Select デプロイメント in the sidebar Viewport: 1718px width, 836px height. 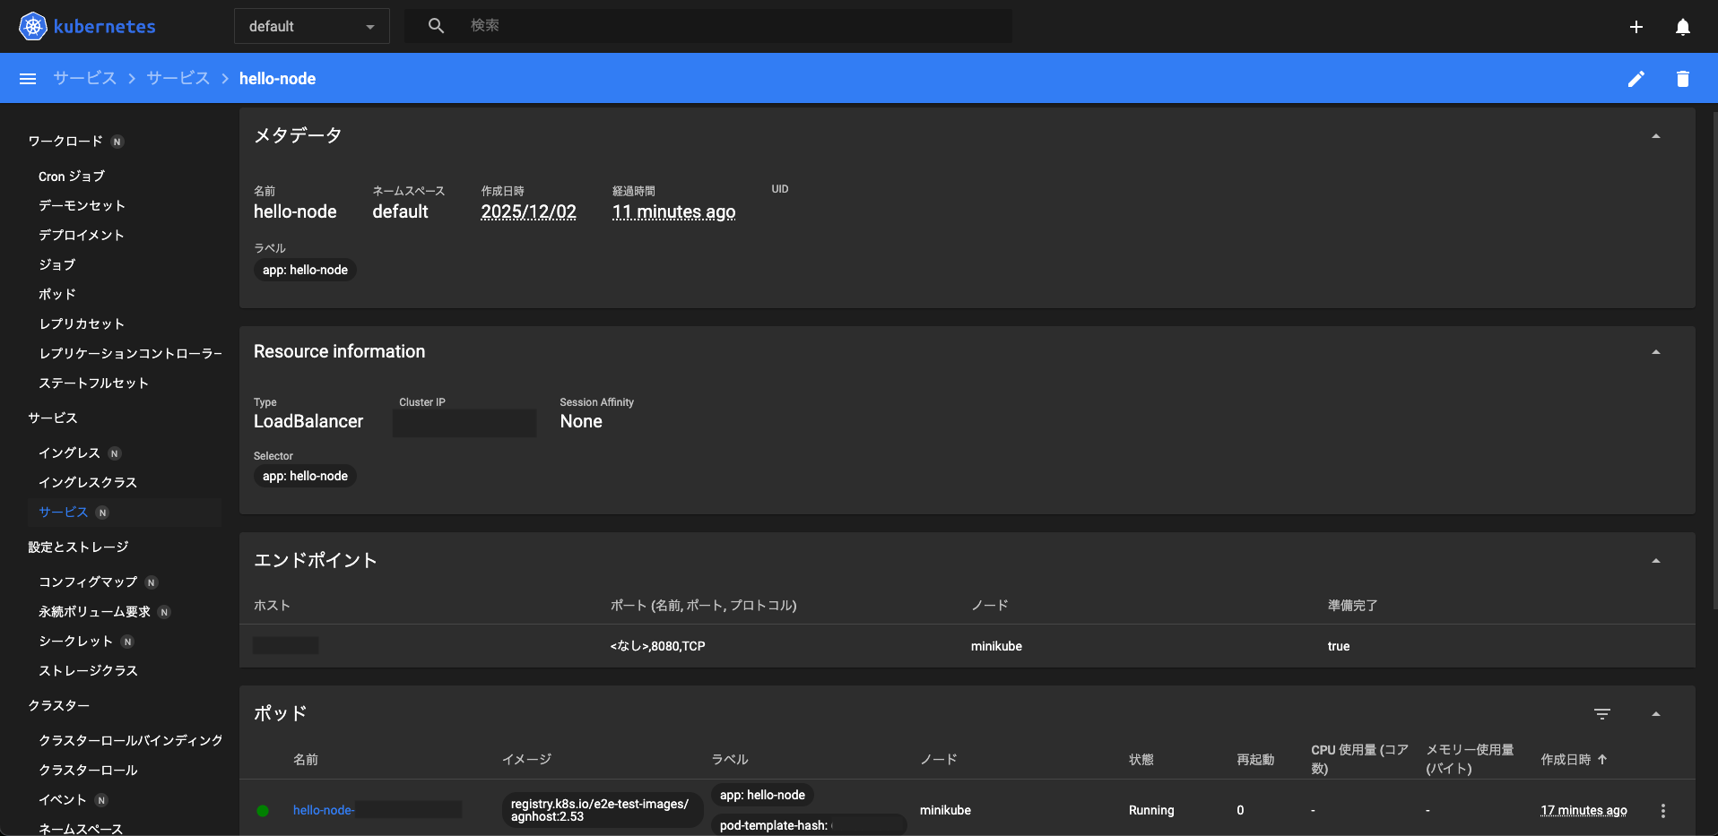[82, 235]
